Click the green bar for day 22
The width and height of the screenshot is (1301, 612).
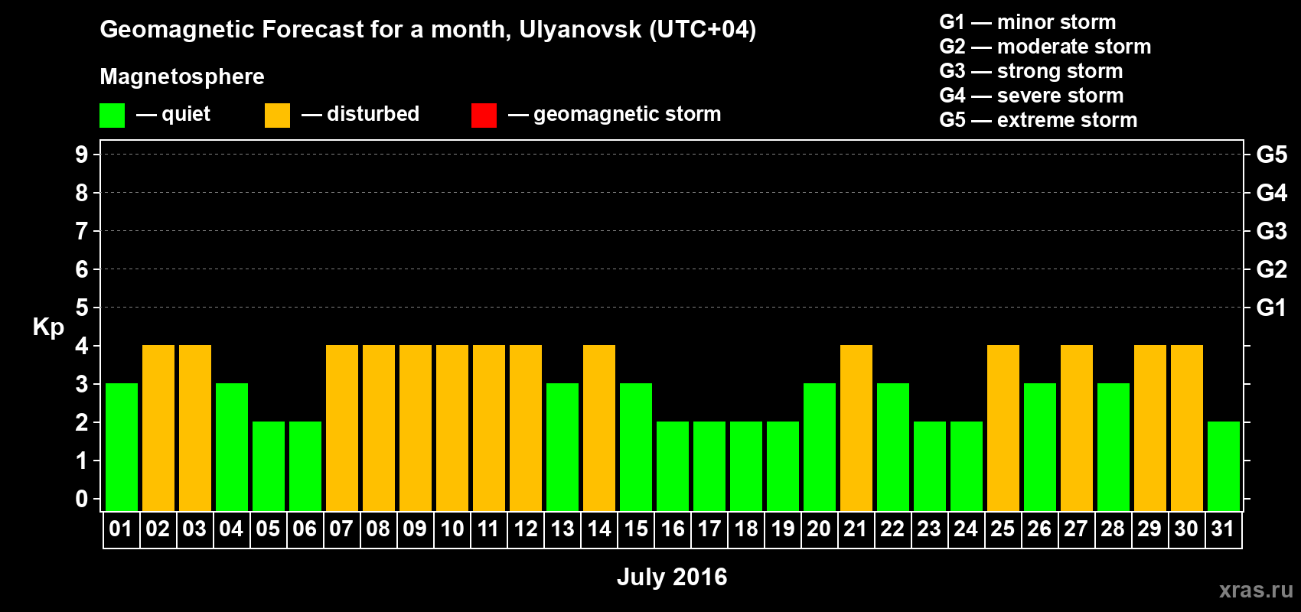[893, 448]
